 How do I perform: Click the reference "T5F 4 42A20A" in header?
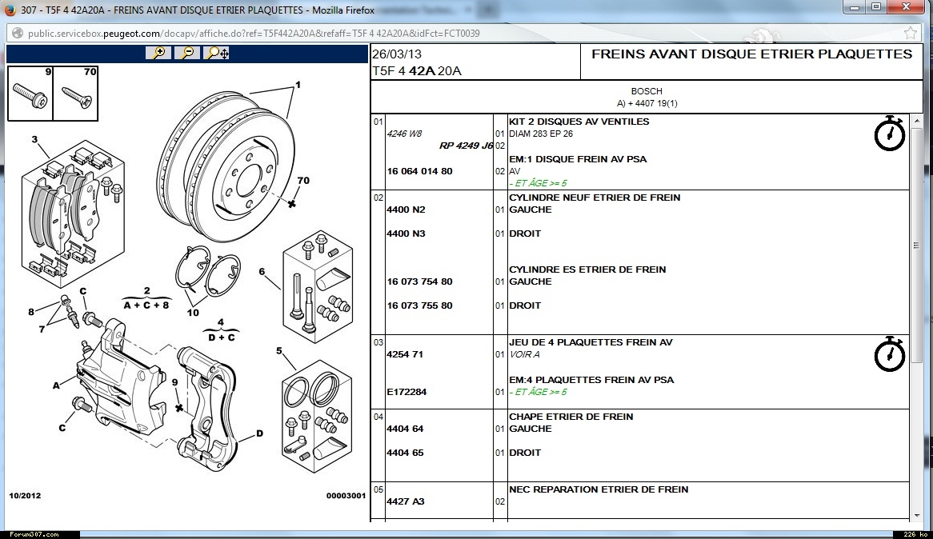(x=417, y=71)
